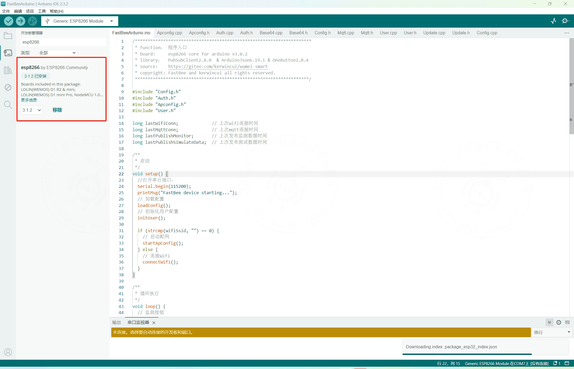Open Boards Manager sidebar icon
The image size is (574, 369).
click(8, 53)
